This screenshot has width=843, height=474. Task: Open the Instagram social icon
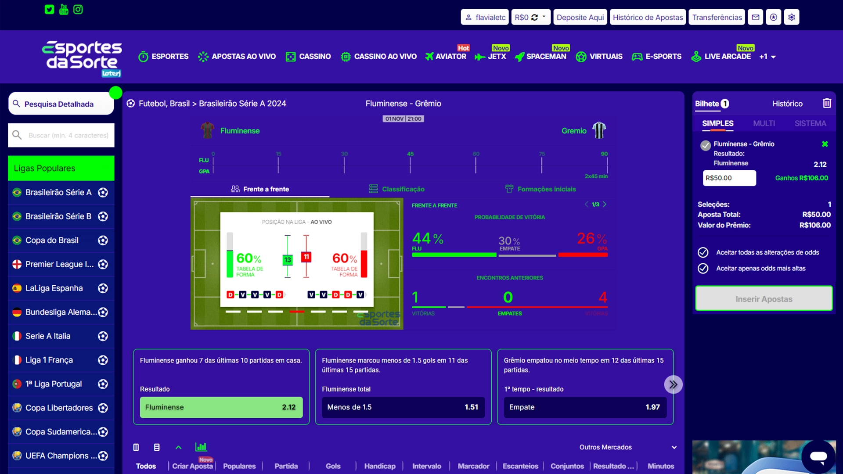point(78,9)
